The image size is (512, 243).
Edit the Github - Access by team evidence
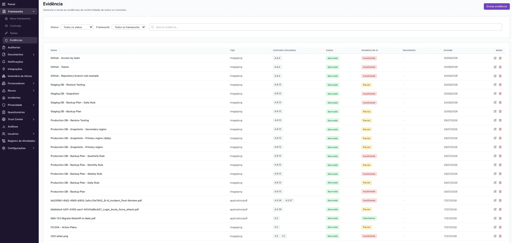coord(495,58)
